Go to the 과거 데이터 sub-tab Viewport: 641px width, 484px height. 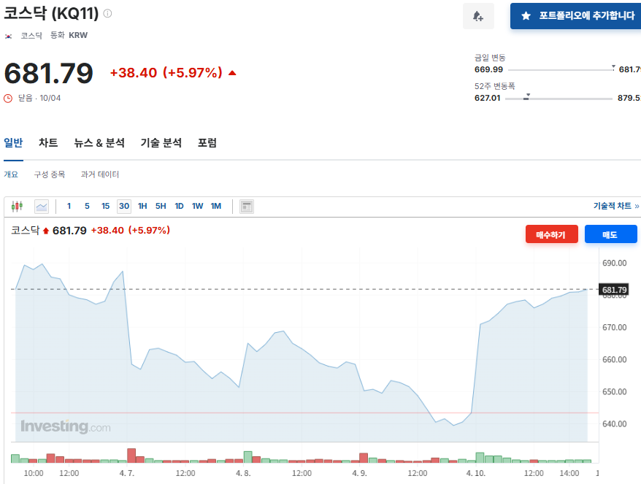[100, 174]
